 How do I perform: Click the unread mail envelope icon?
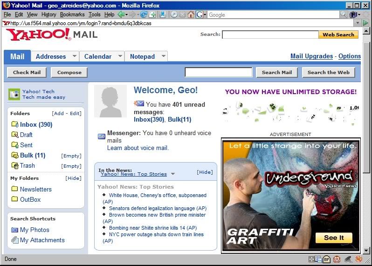point(139,103)
